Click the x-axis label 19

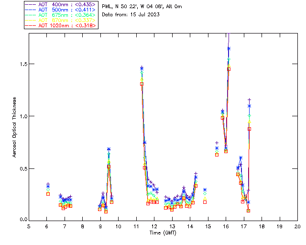pyautogui.click(x=280, y=226)
